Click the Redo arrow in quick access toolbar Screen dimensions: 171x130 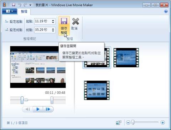tap(25, 5)
